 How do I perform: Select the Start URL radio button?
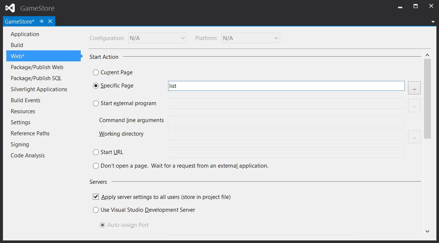click(x=96, y=152)
